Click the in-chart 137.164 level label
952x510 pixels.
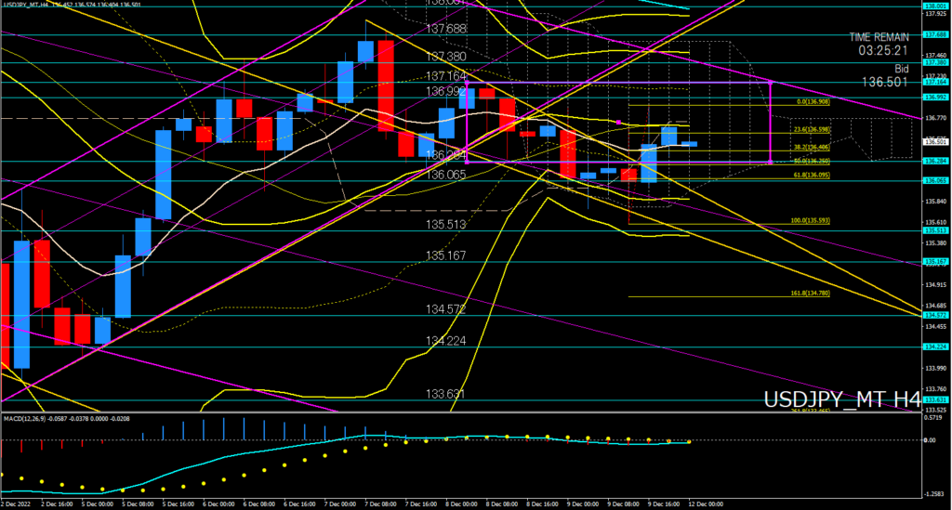tap(445, 76)
